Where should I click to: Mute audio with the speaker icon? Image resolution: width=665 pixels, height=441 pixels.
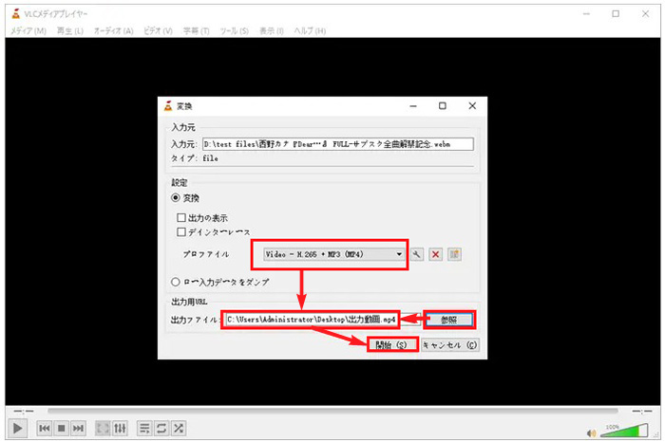(592, 432)
